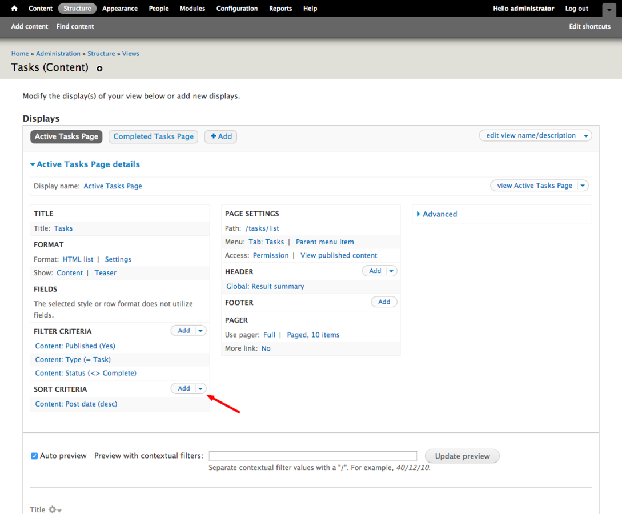Viewport: 622px width, 514px height.
Task: Open the Title gear settings icon
Action: click(54, 509)
